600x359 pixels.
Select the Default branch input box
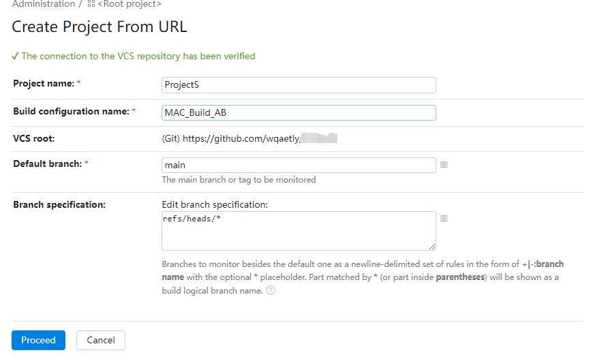[x=299, y=165]
